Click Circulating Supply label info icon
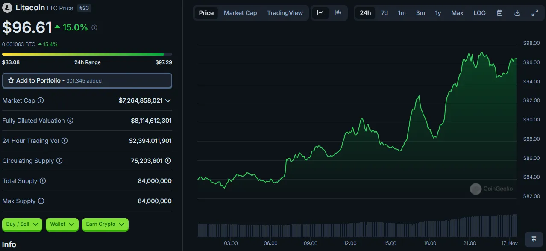 click(x=59, y=161)
